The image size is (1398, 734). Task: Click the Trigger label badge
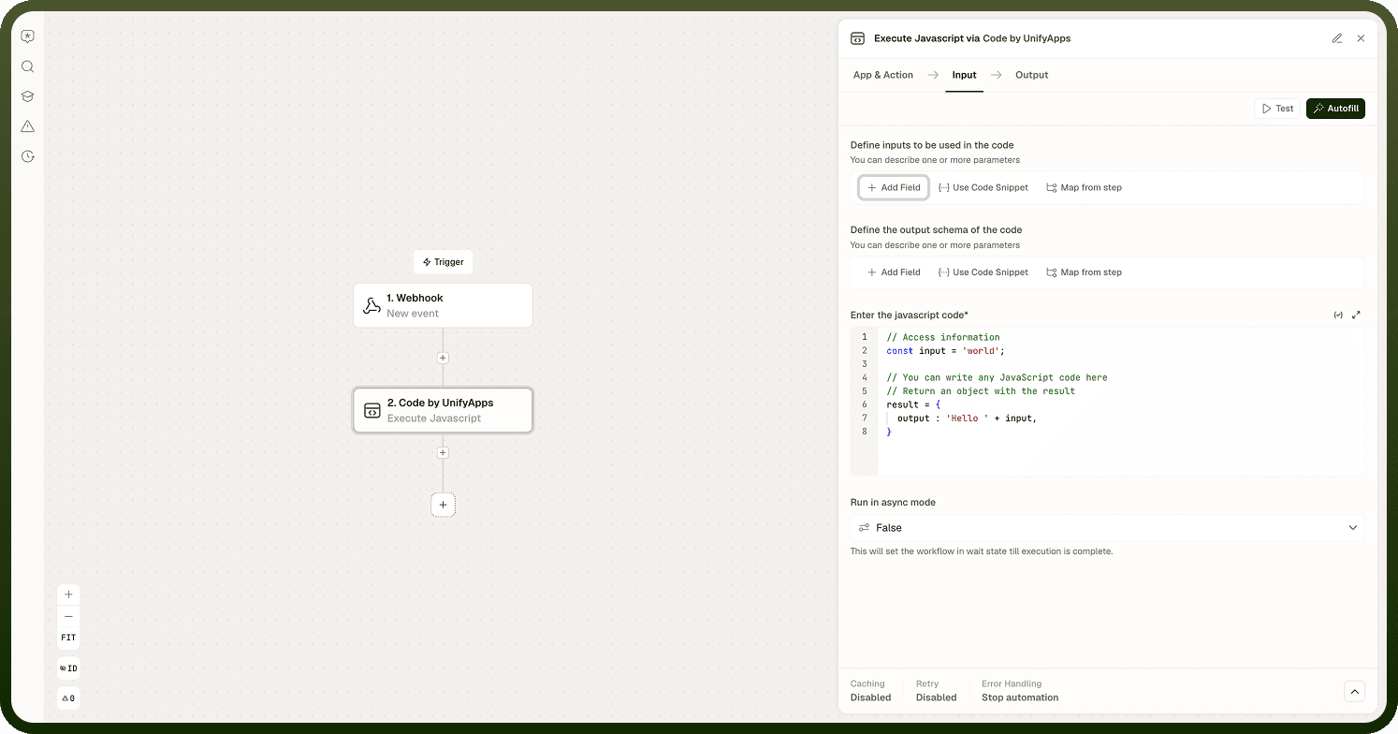coord(444,262)
